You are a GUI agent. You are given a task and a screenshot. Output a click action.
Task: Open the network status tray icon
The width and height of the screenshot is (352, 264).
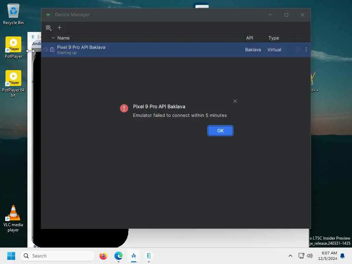tap(301, 256)
